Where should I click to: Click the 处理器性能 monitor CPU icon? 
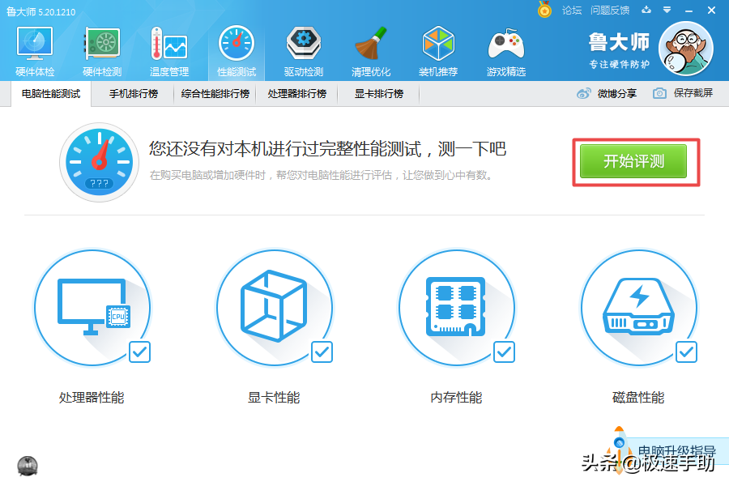tap(92, 308)
